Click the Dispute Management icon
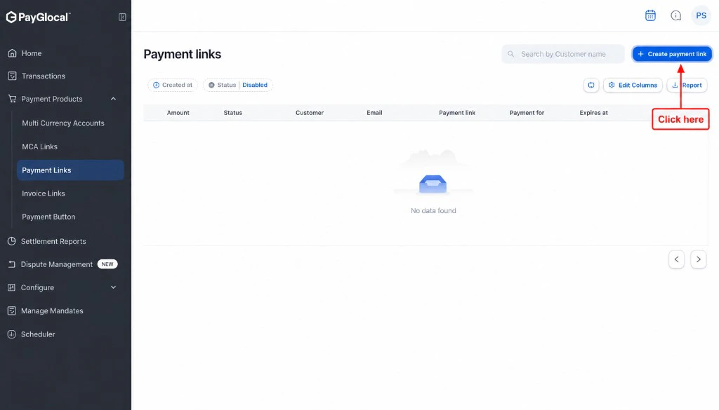 click(11, 264)
